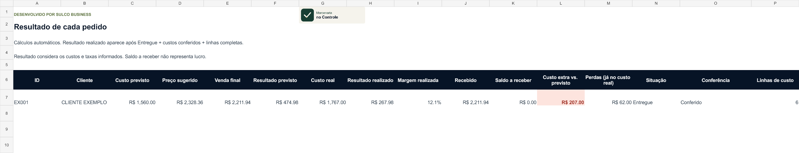Click the 'Perdas (já no custo real)' header
Screen dimensions: 799x153
coord(609,80)
